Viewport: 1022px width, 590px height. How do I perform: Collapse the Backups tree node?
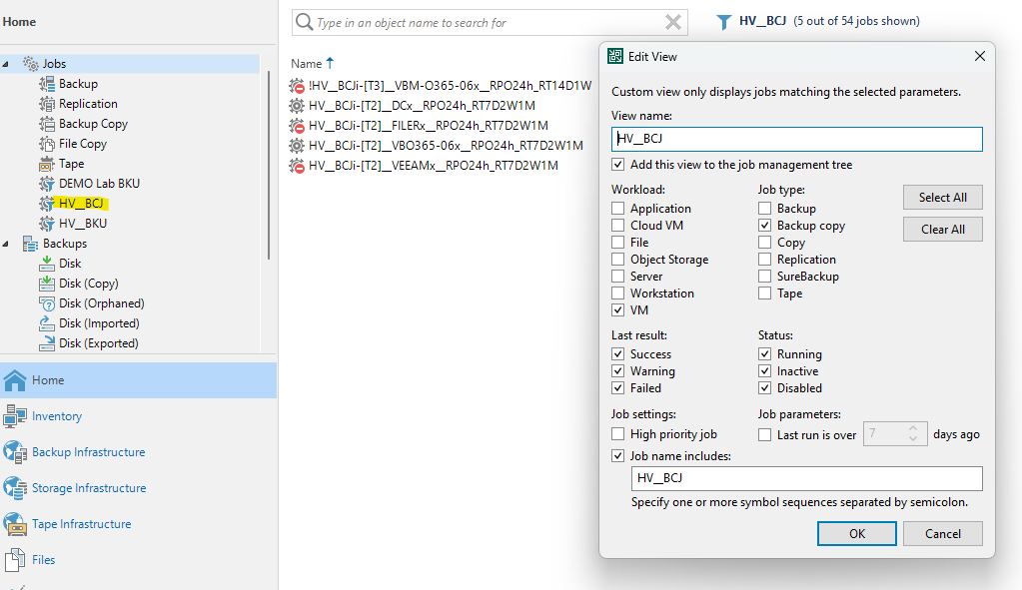[x=6, y=244]
